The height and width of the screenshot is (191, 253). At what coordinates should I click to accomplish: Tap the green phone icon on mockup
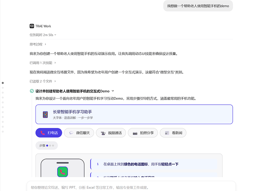coord(63,172)
